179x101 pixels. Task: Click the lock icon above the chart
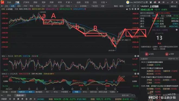pos(127,9)
